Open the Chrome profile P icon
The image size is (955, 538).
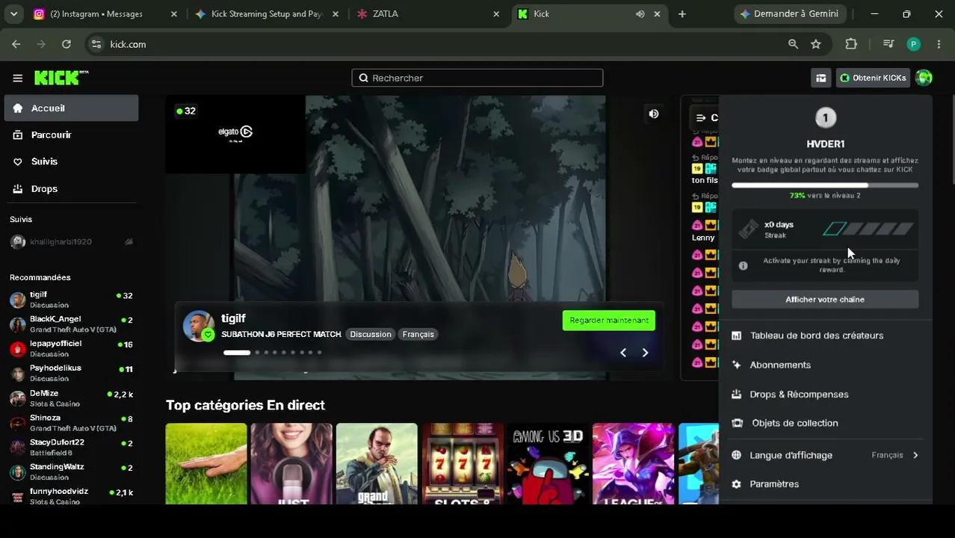[913, 44]
